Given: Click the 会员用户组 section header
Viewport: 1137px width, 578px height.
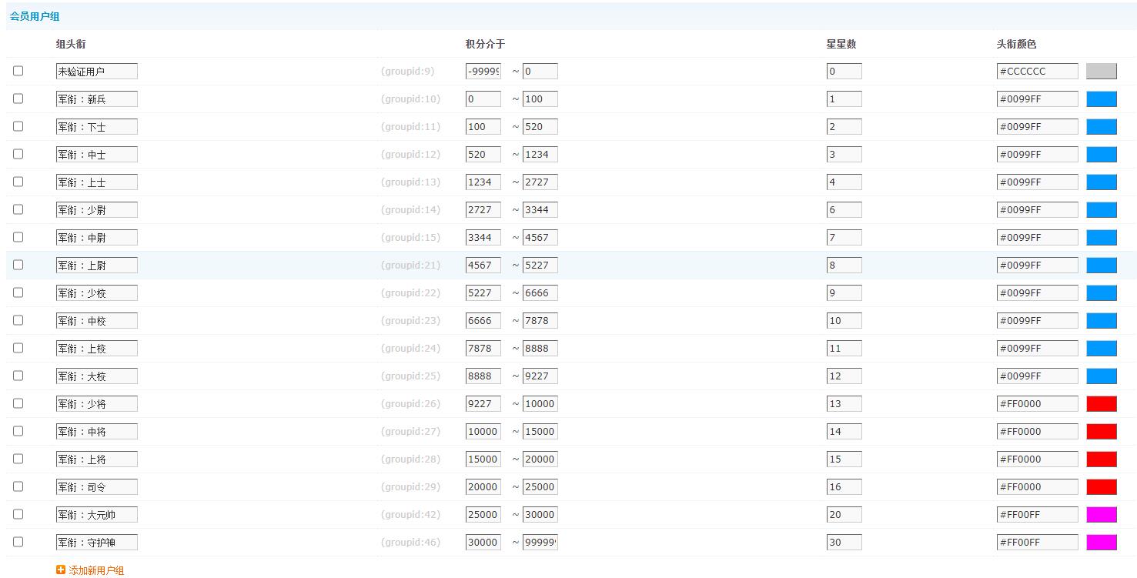Looking at the screenshot, I should point(35,16).
